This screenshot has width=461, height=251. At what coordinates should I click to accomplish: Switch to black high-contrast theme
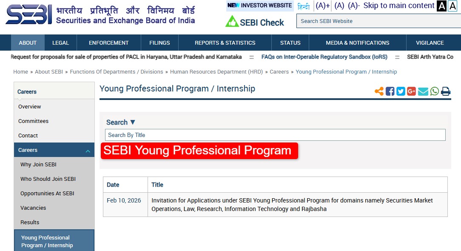point(442,6)
